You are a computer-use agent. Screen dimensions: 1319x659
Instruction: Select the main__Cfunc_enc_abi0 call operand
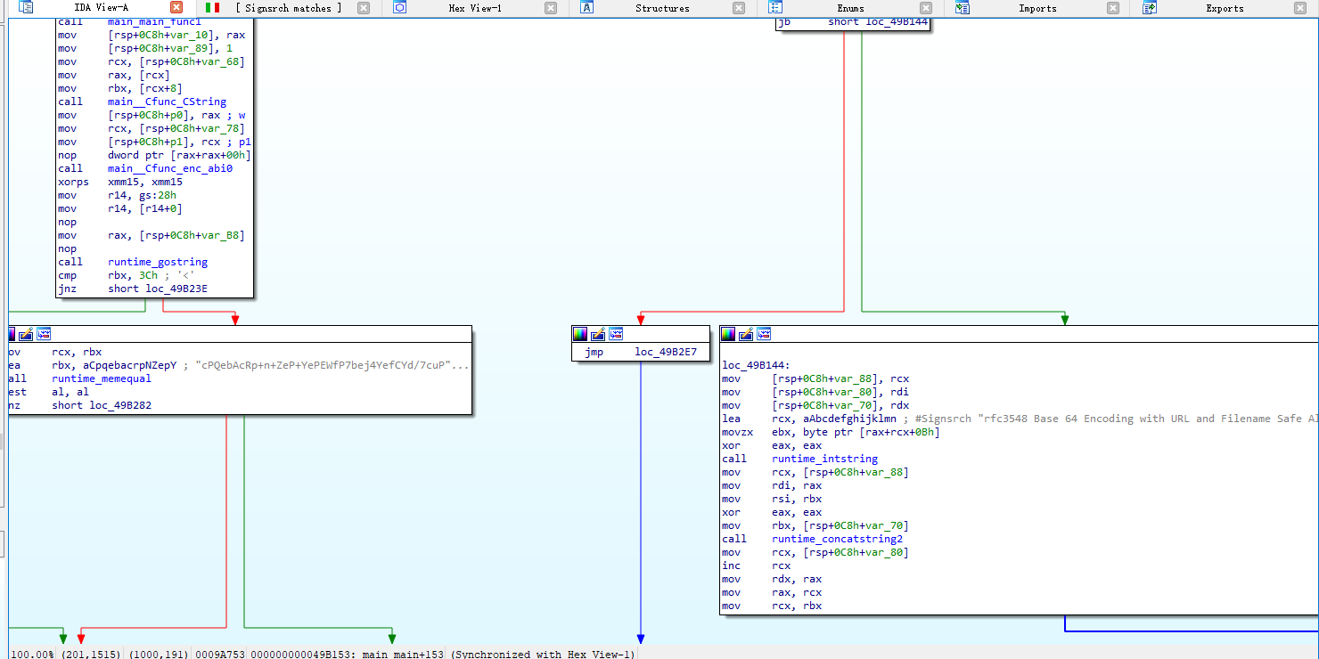(169, 168)
